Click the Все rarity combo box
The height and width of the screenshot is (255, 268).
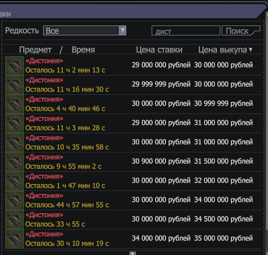pyautogui.click(x=85, y=31)
